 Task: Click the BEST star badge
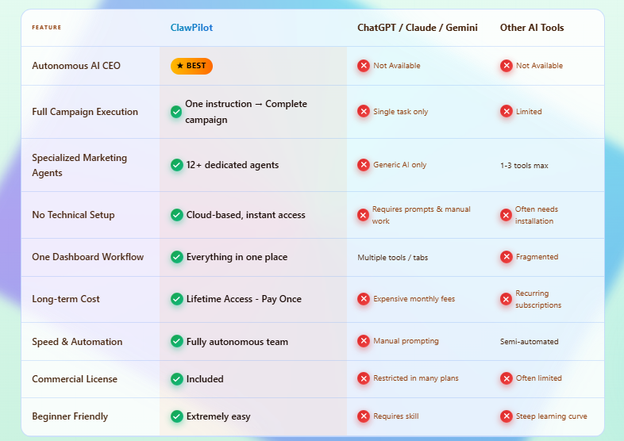click(x=191, y=66)
